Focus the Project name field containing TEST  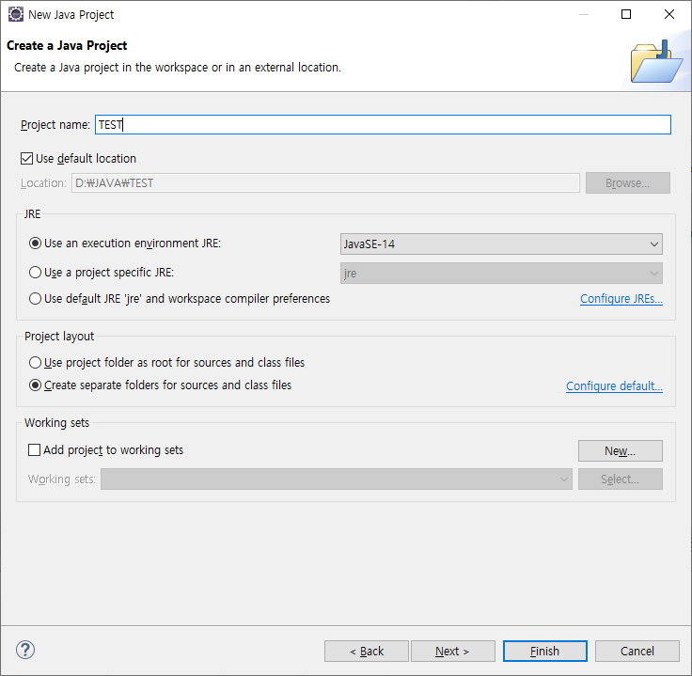pos(383,124)
